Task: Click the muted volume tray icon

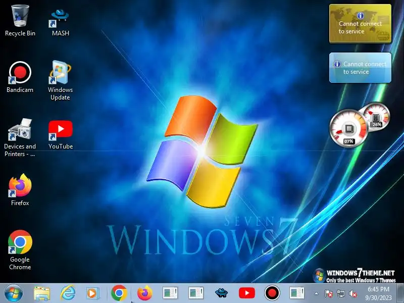Action: 352,293
